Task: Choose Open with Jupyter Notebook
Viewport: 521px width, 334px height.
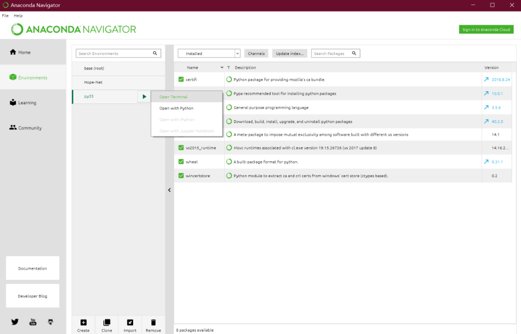Action: [x=187, y=131]
